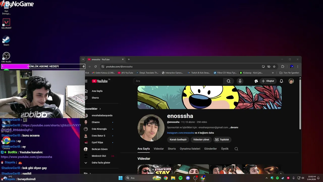Expand 'Daha fazla göster' subscriptions

(101, 163)
